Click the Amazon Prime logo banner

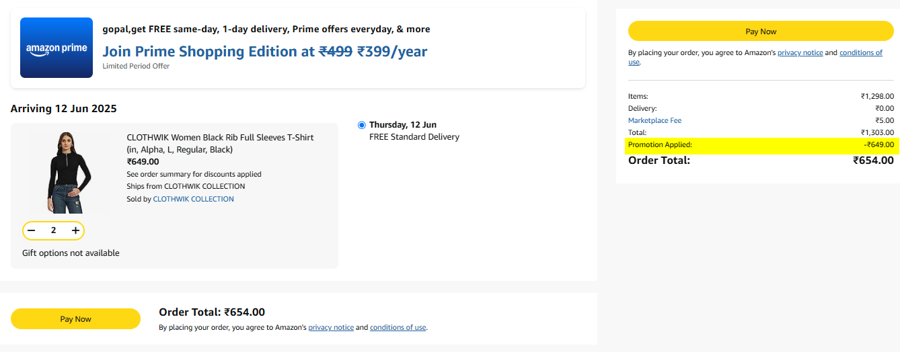[x=57, y=48]
